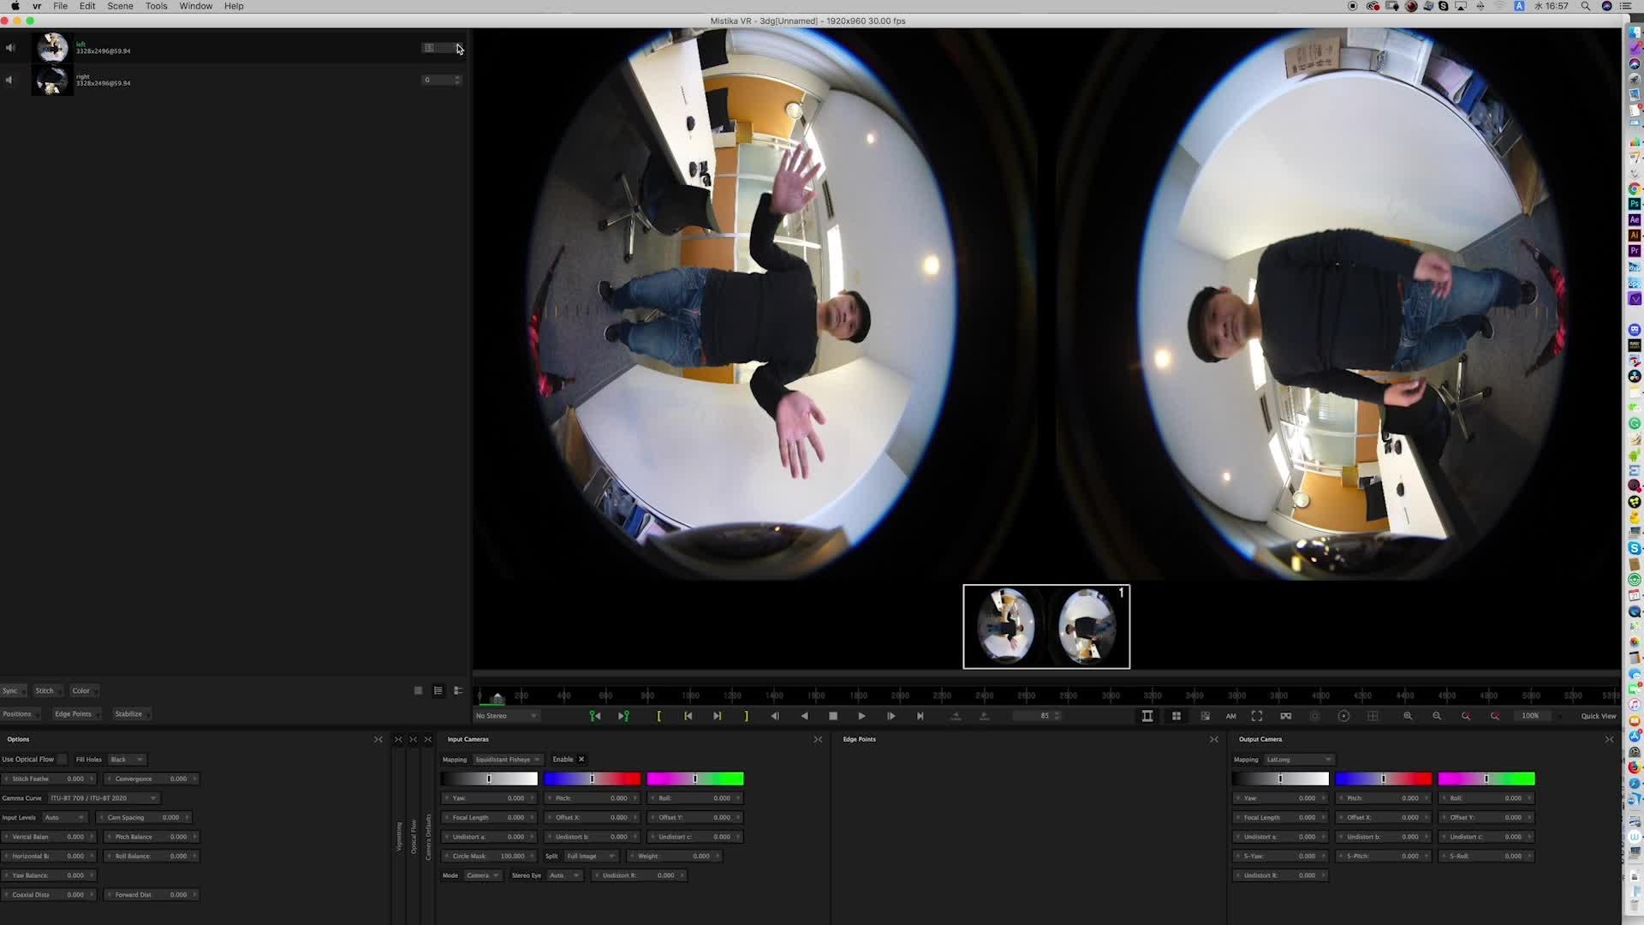1644x925 pixels.
Task: Click the play forward button
Action: point(861,716)
